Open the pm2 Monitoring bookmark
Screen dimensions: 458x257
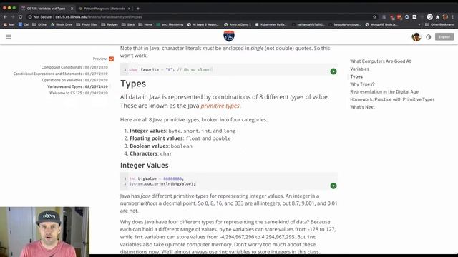click(x=170, y=24)
